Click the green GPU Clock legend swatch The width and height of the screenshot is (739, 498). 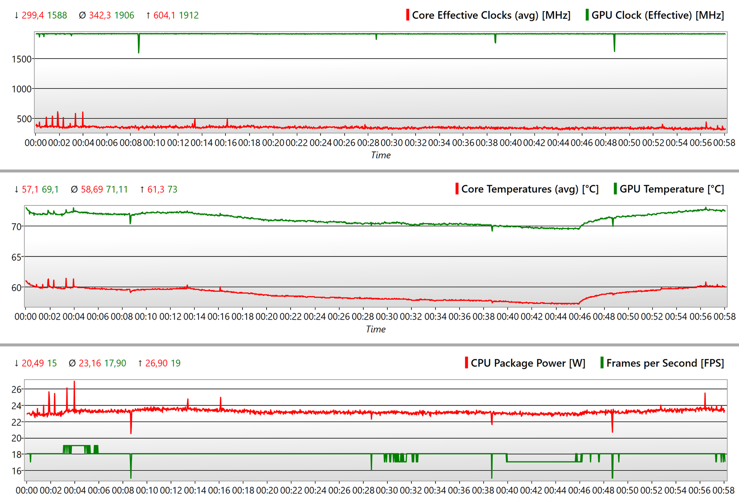tap(587, 15)
